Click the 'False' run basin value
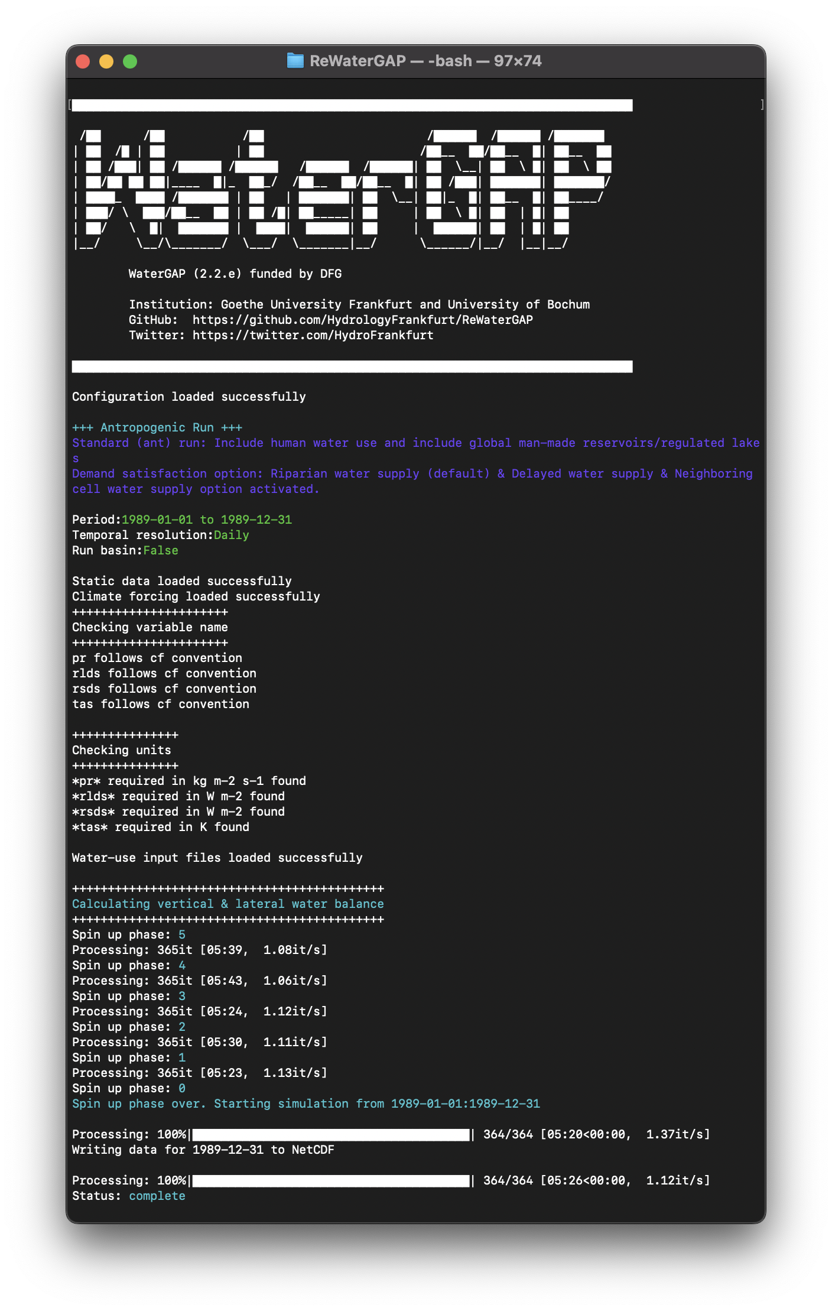832x1311 pixels. click(161, 550)
